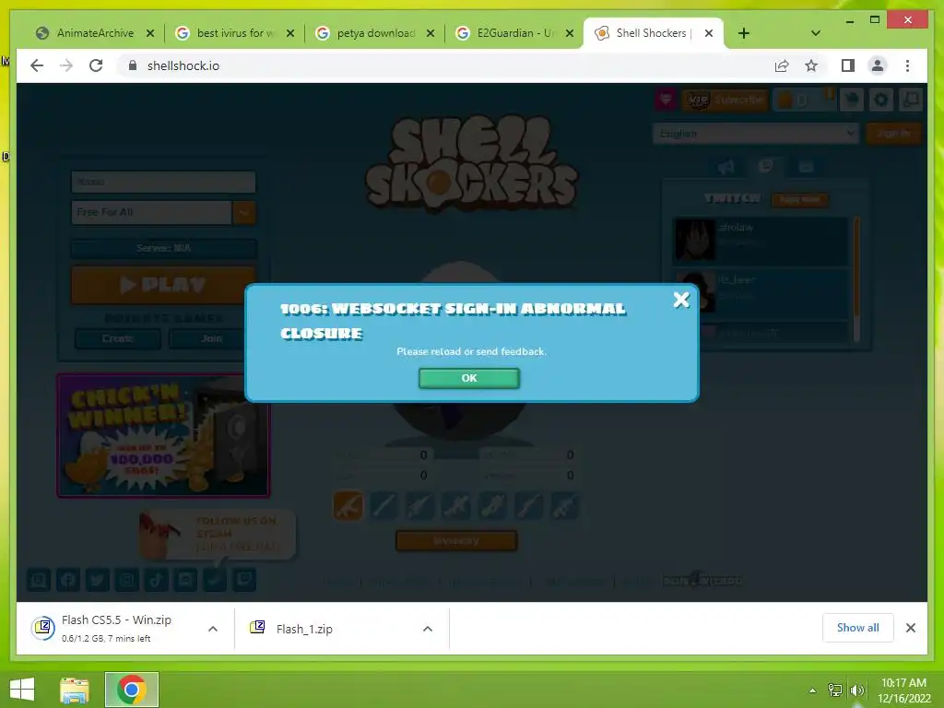Open the game settings gear icon
Image resolution: width=944 pixels, height=708 pixels.
point(880,100)
